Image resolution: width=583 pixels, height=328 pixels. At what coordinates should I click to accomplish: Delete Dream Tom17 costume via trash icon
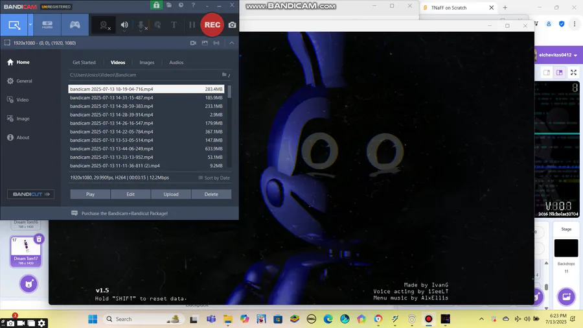tap(39, 239)
